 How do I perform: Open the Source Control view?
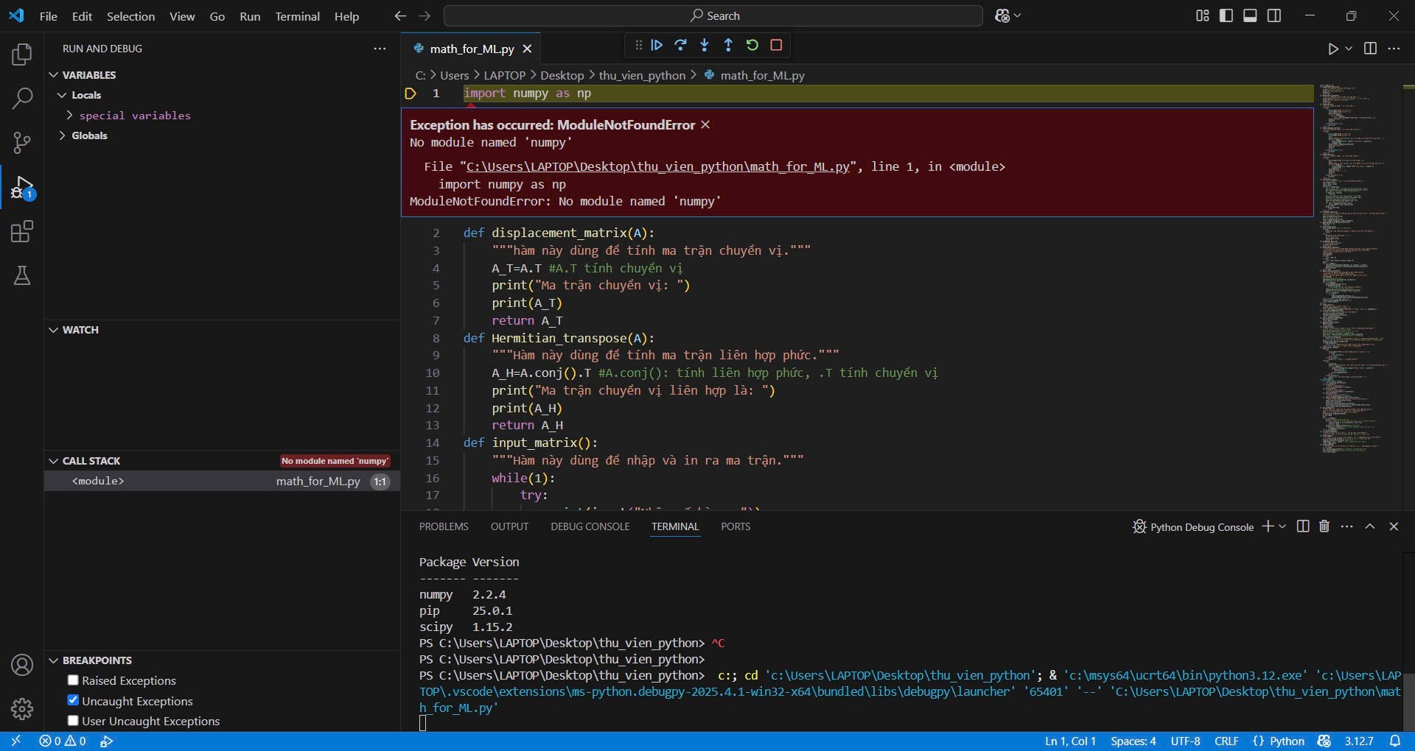[22, 143]
